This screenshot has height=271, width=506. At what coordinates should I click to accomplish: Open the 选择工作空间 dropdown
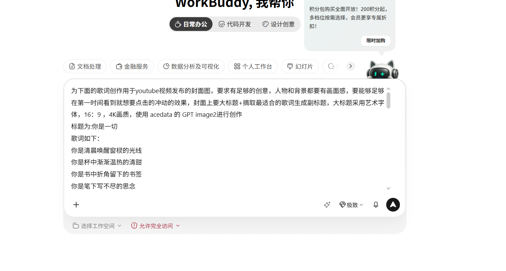click(x=97, y=226)
